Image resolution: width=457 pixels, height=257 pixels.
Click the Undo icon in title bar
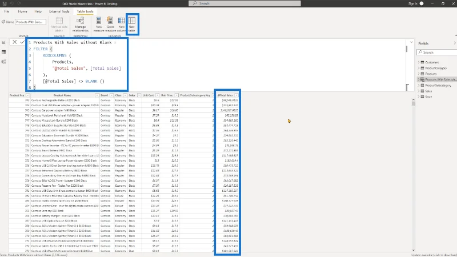coord(12,3)
